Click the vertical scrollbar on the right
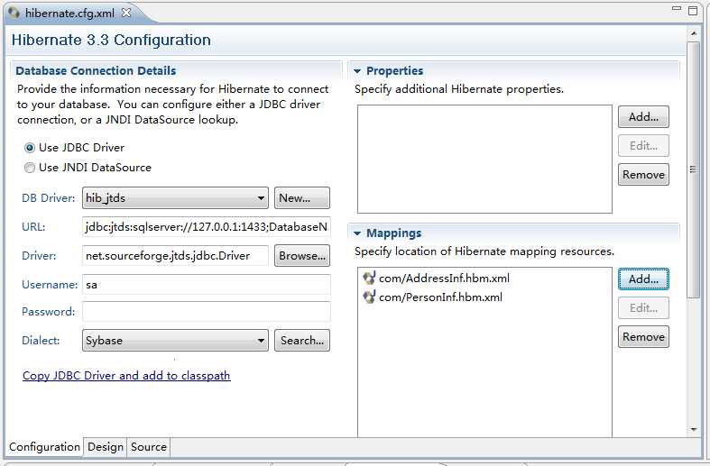 [694, 171]
